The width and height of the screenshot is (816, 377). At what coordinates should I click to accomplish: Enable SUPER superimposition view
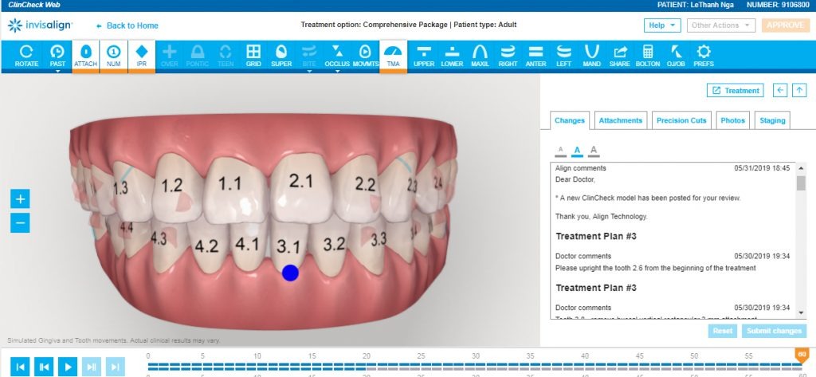tap(281, 56)
